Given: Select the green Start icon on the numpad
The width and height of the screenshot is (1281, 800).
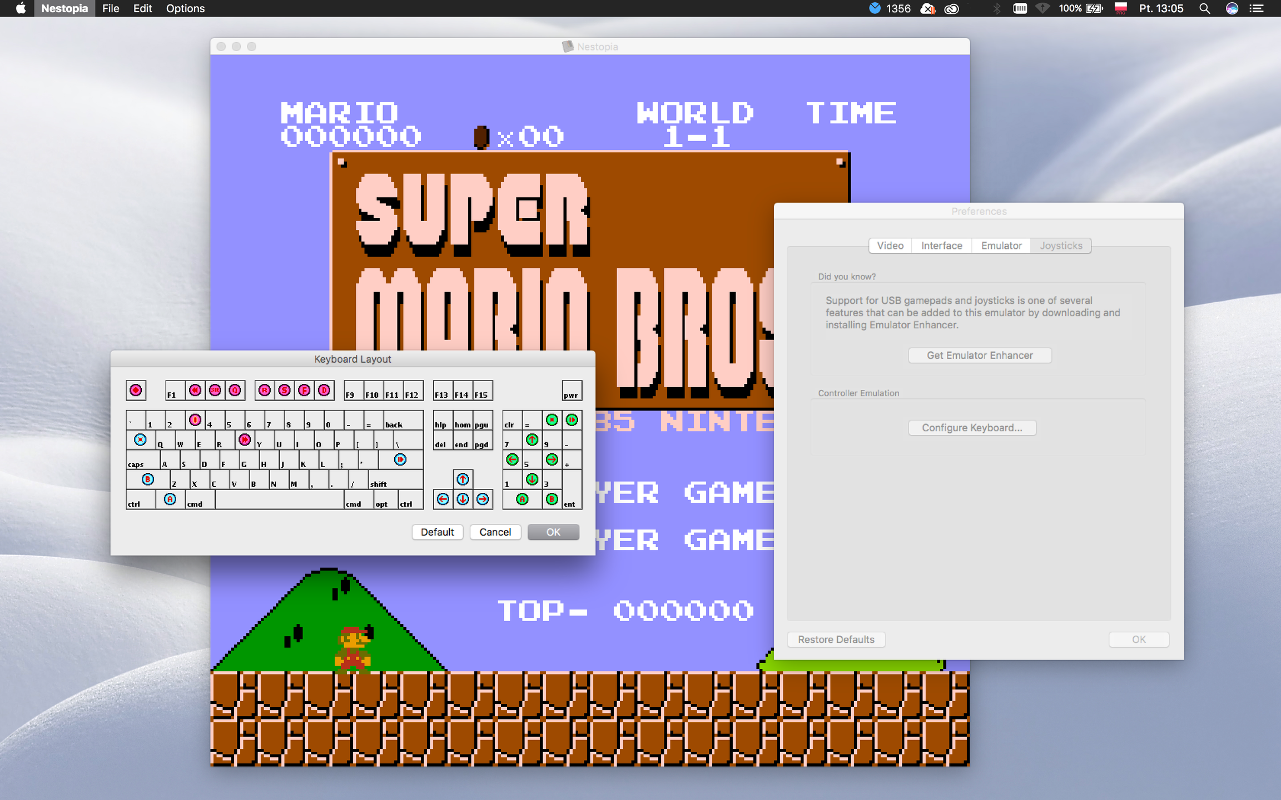Looking at the screenshot, I should [x=572, y=419].
